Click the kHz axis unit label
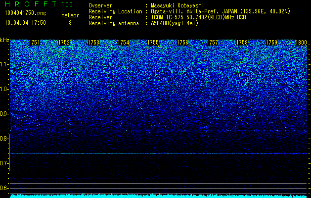311x198 pixels. (4, 40)
